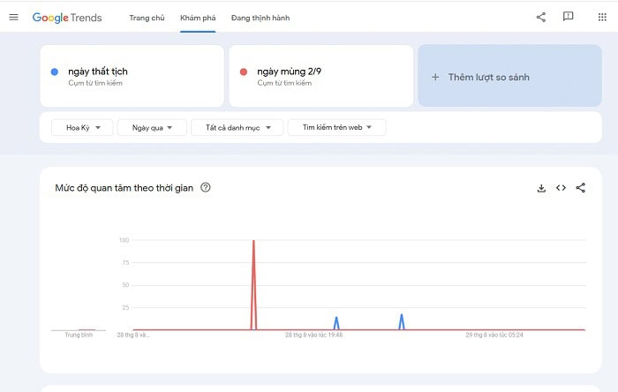Click the red peak on the chart
The height and width of the screenshot is (392, 618).
(253, 242)
